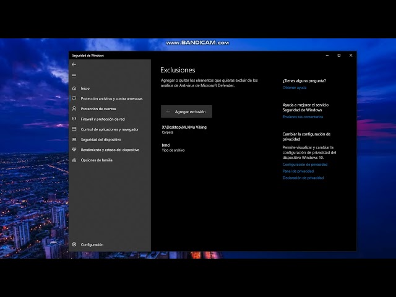Screen dimensions: 396x297
Task: Open Control de aplicaciones y navegador
Action: (x=110, y=129)
